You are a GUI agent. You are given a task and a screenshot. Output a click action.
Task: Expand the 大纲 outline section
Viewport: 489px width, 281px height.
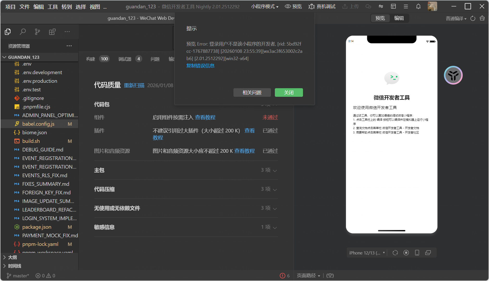(39, 257)
